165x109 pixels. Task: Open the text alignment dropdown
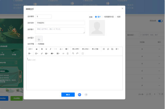[x=117, y=49]
